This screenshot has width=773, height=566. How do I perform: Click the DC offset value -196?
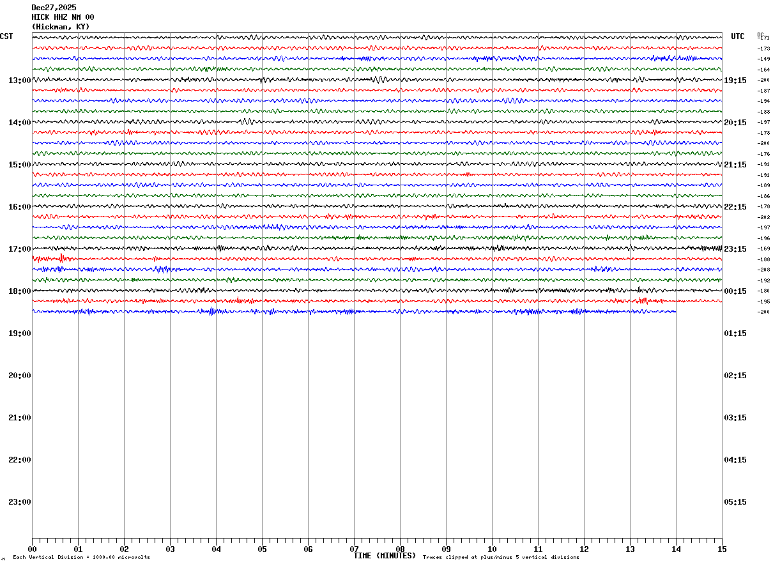coord(763,238)
